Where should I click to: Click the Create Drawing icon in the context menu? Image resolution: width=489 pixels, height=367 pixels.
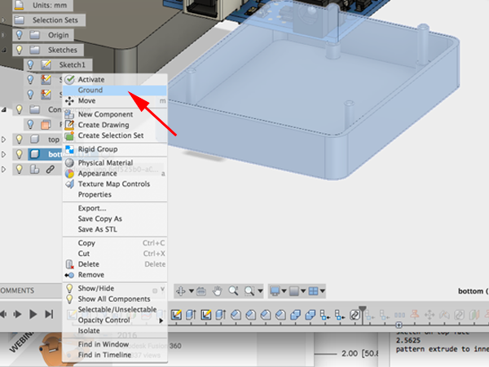pos(69,125)
